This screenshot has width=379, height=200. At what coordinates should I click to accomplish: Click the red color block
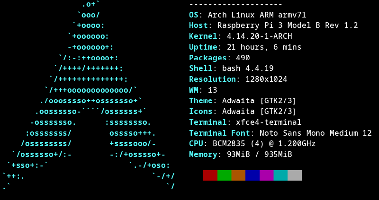210,175
